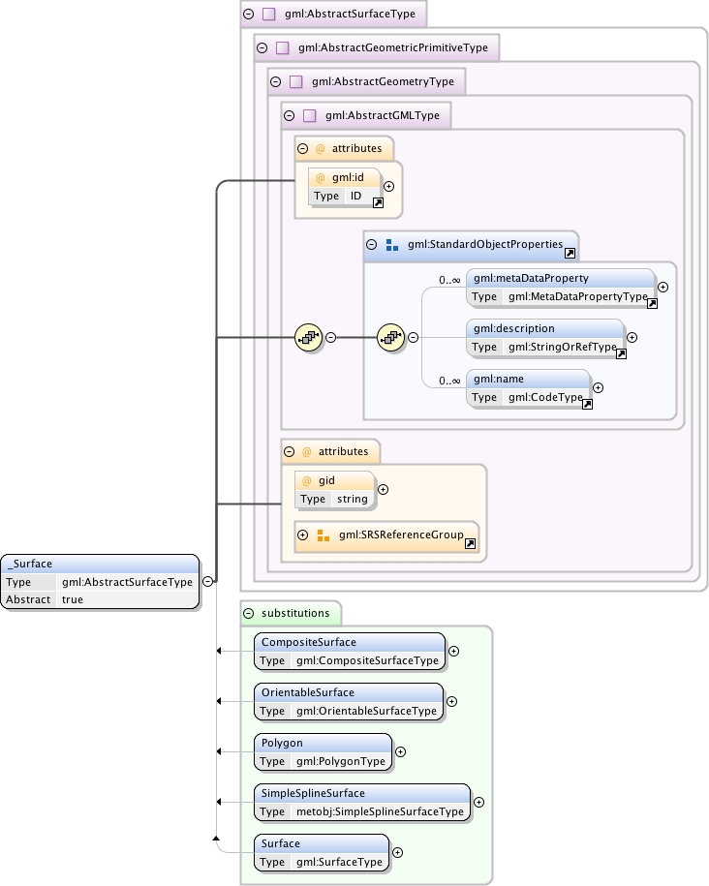Viewport: 709px width, 886px height.
Task: Click the @ icon beside gml:id
Action: coord(321,178)
